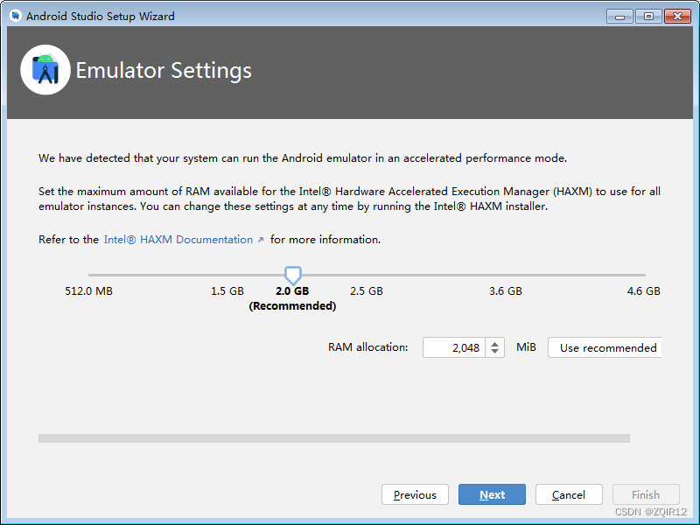Click the gray progress bar

click(334, 438)
